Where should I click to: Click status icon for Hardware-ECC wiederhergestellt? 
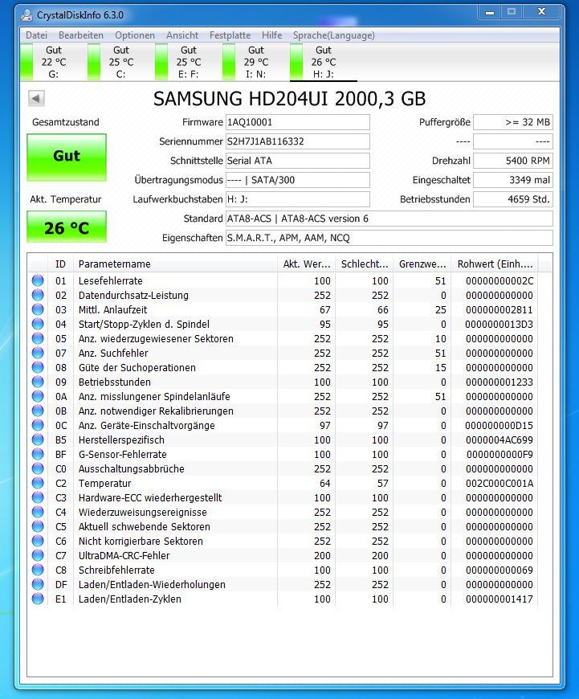click(x=38, y=497)
